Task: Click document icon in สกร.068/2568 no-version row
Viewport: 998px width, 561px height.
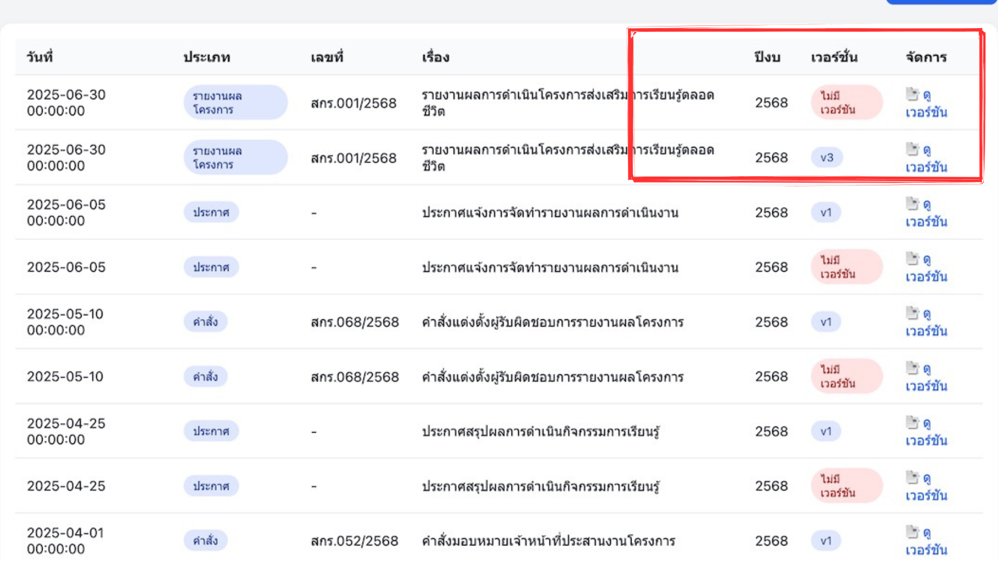Action: (x=912, y=368)
